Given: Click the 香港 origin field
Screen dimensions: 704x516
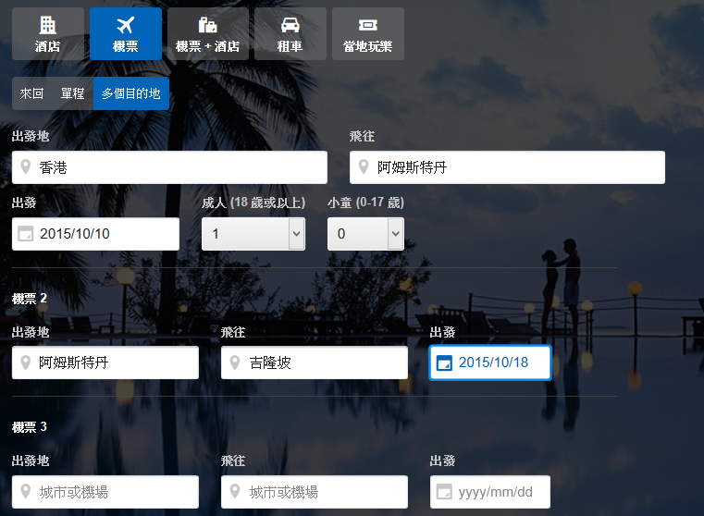Looking at the screenshot, I should coord(169,167).
